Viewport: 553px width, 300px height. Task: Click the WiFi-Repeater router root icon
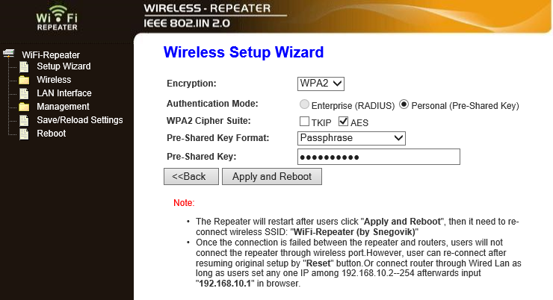coord(8,54)
